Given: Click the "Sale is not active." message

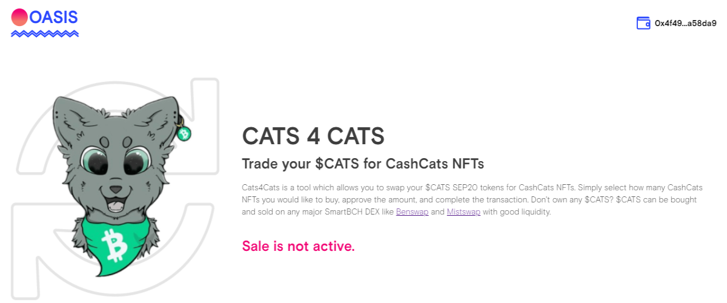Looking at the screenshot, I should pyautogui.click(x=298, y=246).
